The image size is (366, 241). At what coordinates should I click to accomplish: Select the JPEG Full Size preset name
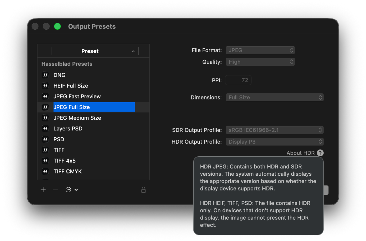[94, 107]
